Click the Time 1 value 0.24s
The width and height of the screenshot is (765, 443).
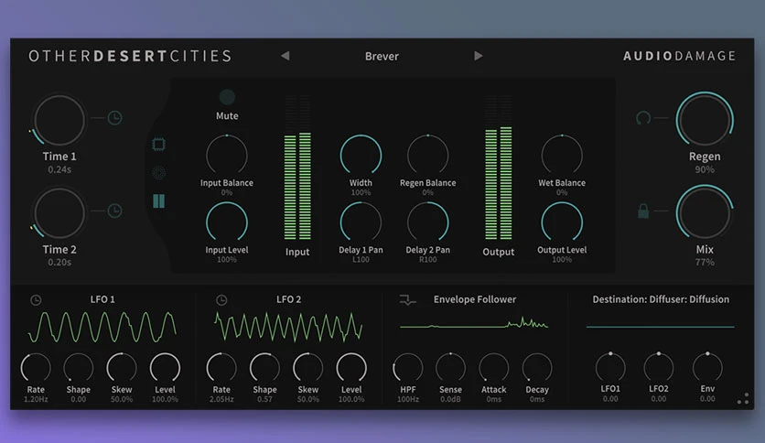(59, 169)
